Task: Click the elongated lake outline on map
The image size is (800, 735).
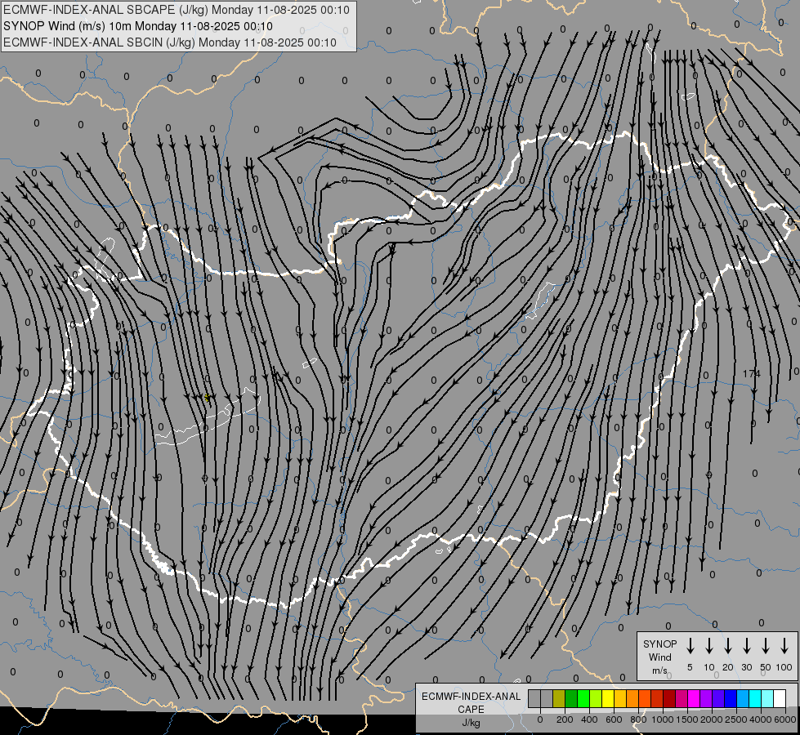Action: tap(207, 417)
